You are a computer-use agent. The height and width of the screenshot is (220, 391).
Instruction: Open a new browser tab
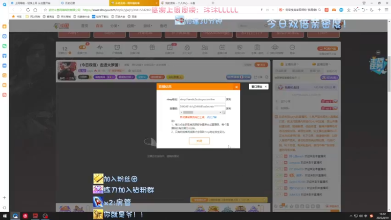[x=213, y=3]
